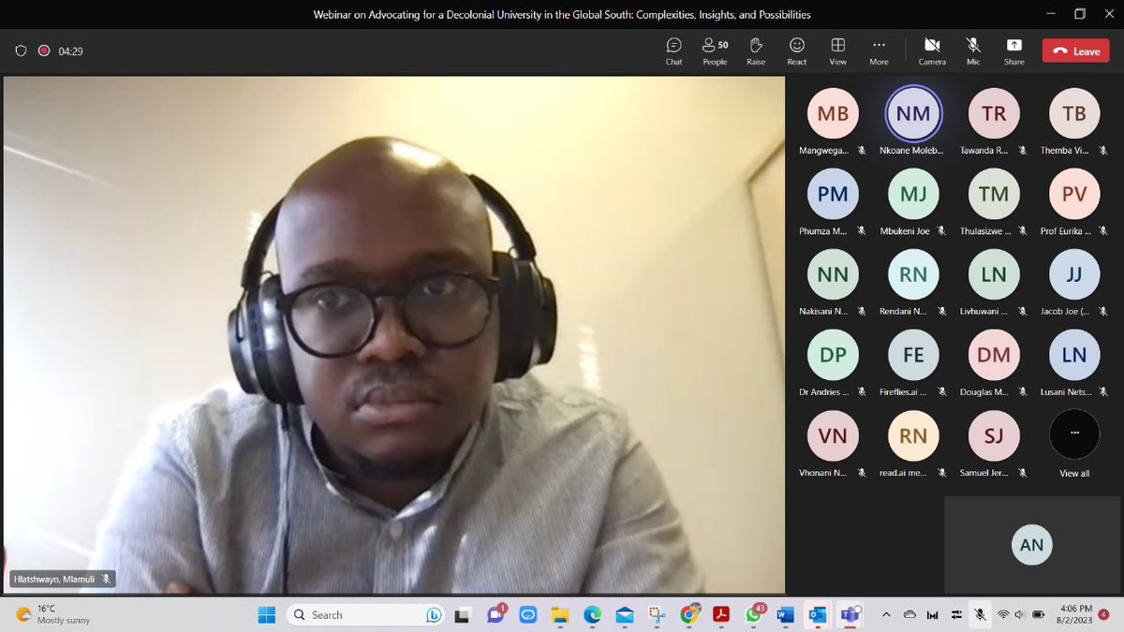Open WhatsApp from taskbar
This screenshot has width=1124, height=632.
click(754, 614)
